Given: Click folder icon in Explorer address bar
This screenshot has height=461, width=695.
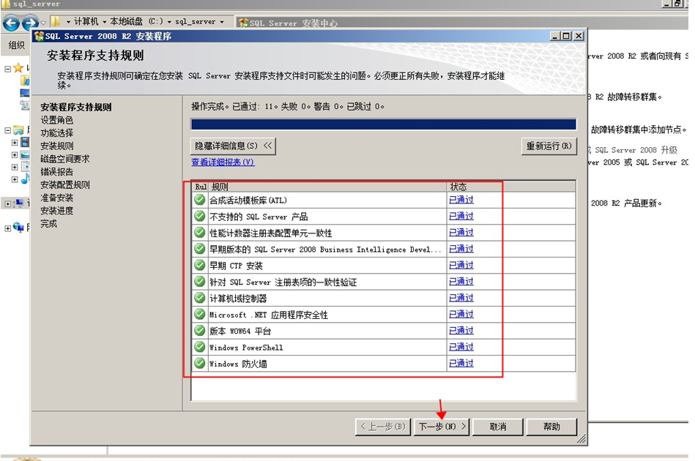Looking at the screenshot, I should (56, 20).
